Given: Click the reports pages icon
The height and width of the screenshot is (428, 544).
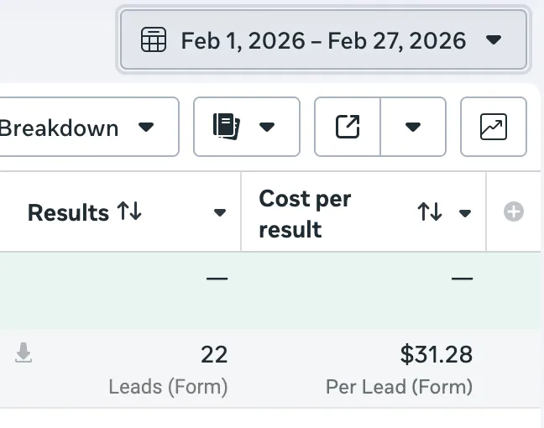Looking at the screenshot, I should point(227,127).
